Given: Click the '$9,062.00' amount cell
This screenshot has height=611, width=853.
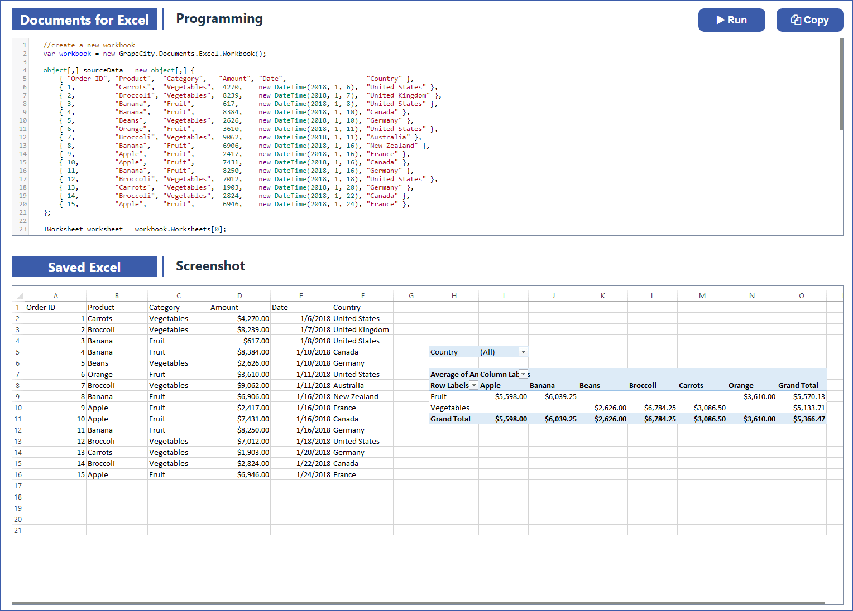Looking at the screenshot, I should tap(239, 385).
